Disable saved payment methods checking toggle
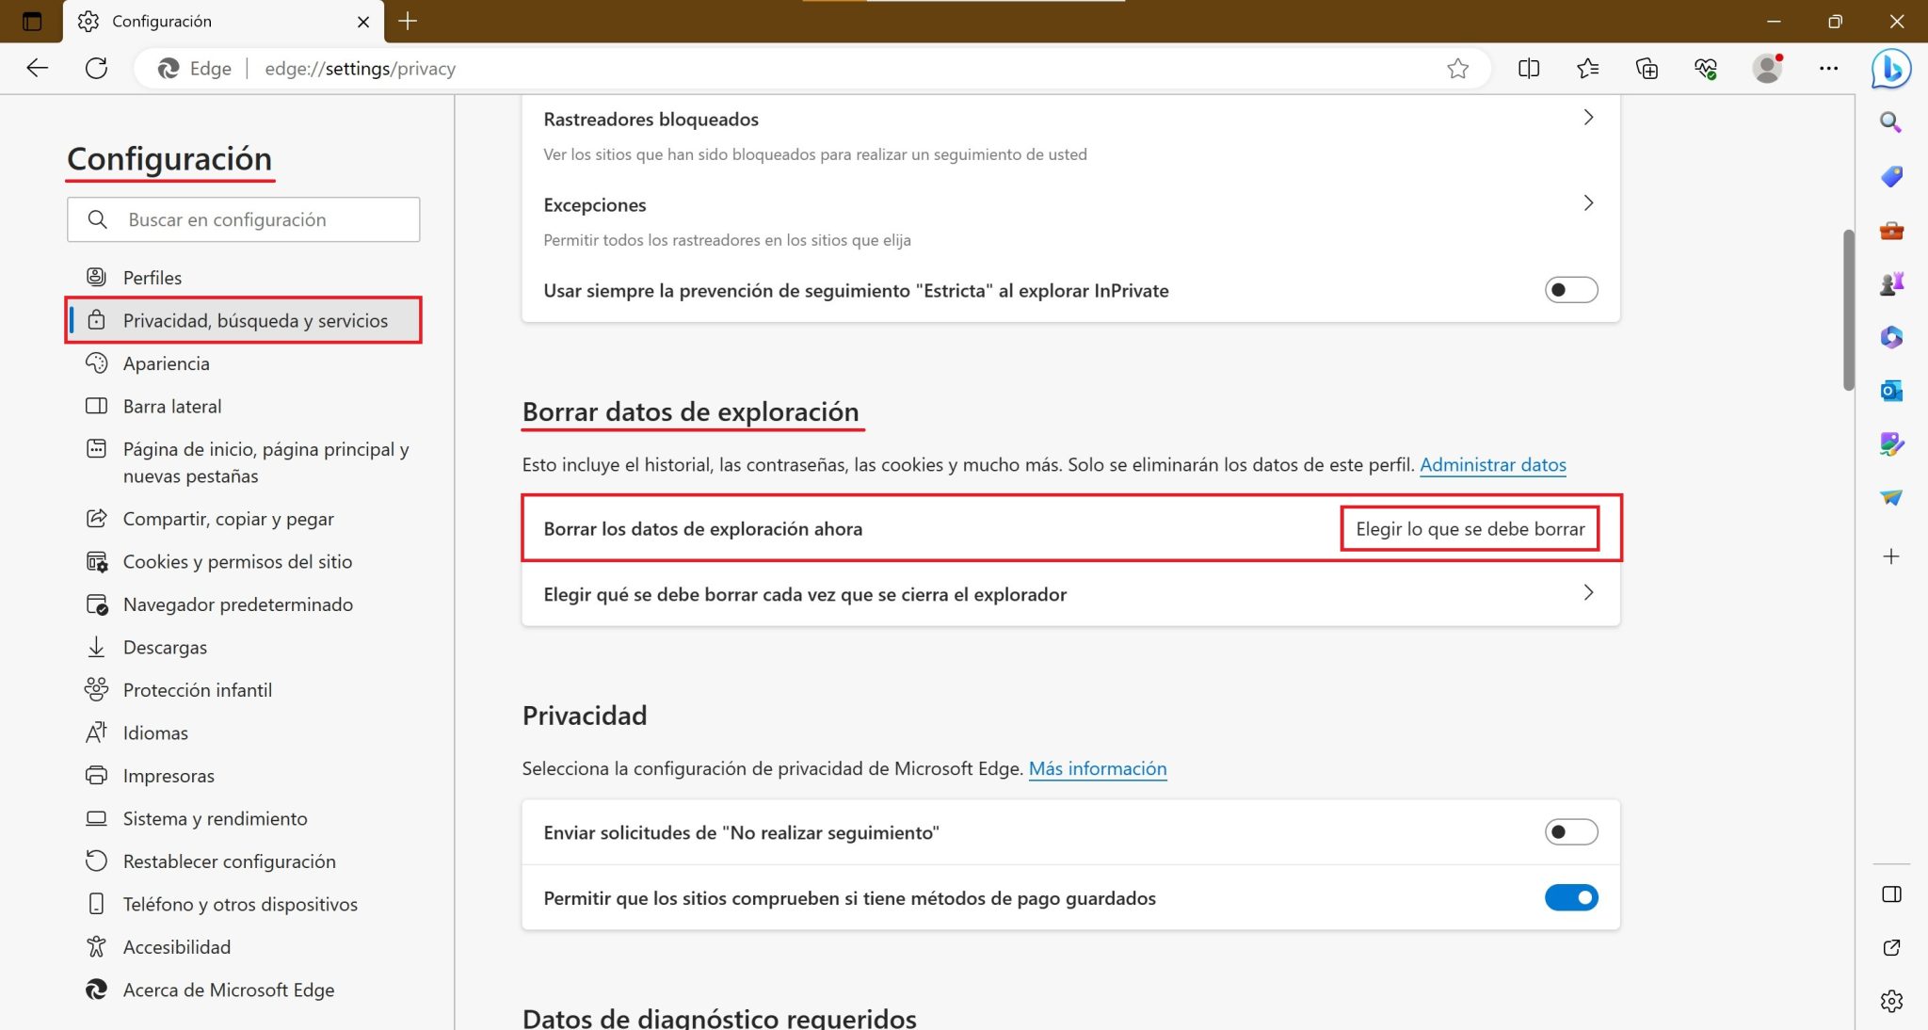1928x1030 pixels. click(x=1570, y=897)
